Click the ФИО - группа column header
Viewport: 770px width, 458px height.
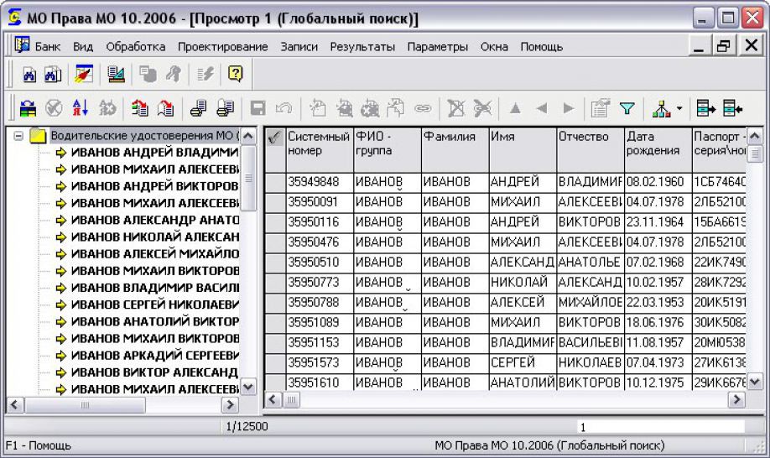388,149
